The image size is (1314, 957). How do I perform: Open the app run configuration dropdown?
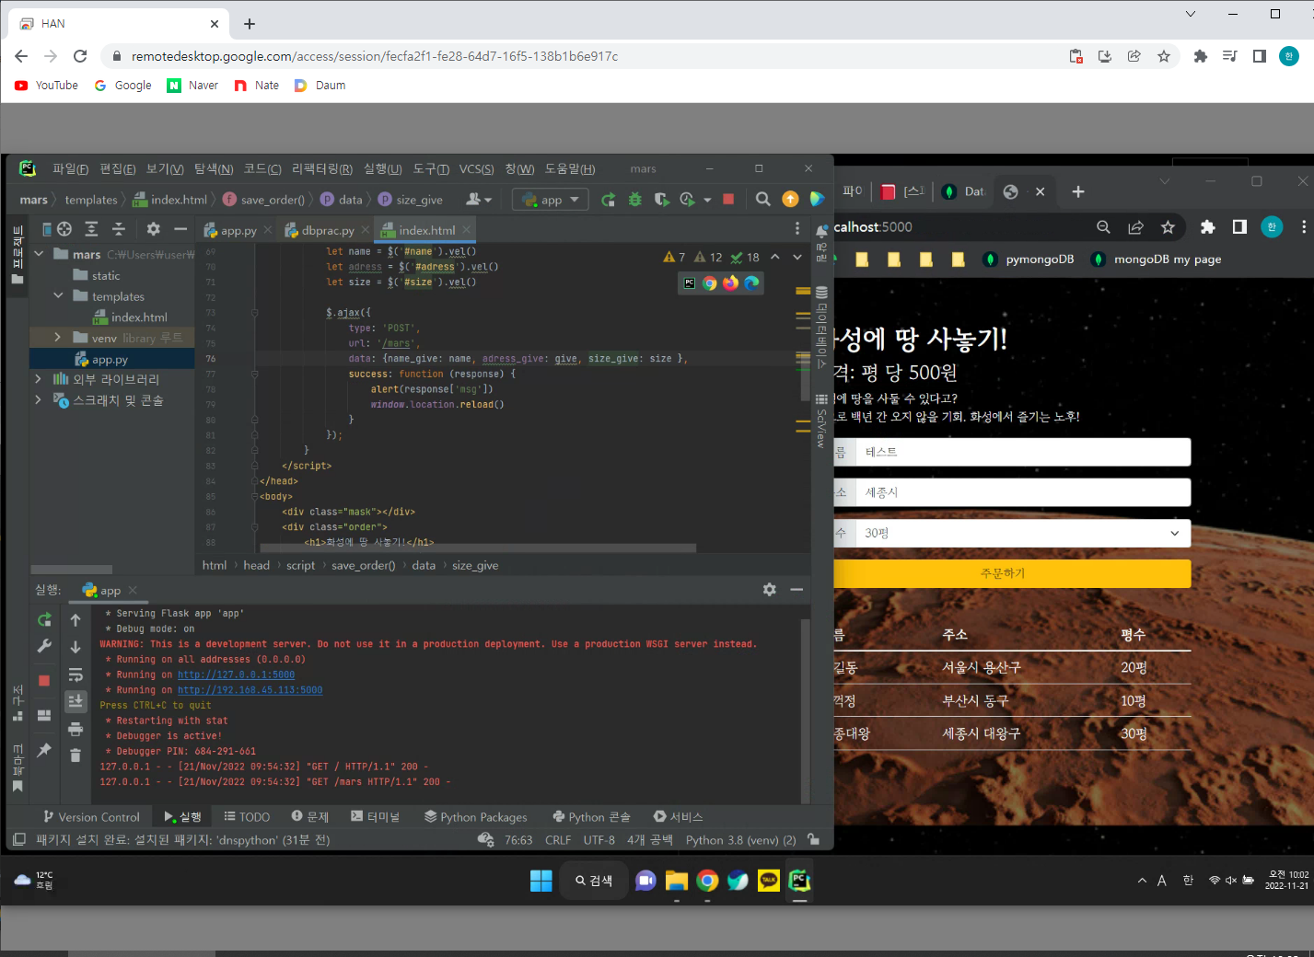click(x=551, y=200)
